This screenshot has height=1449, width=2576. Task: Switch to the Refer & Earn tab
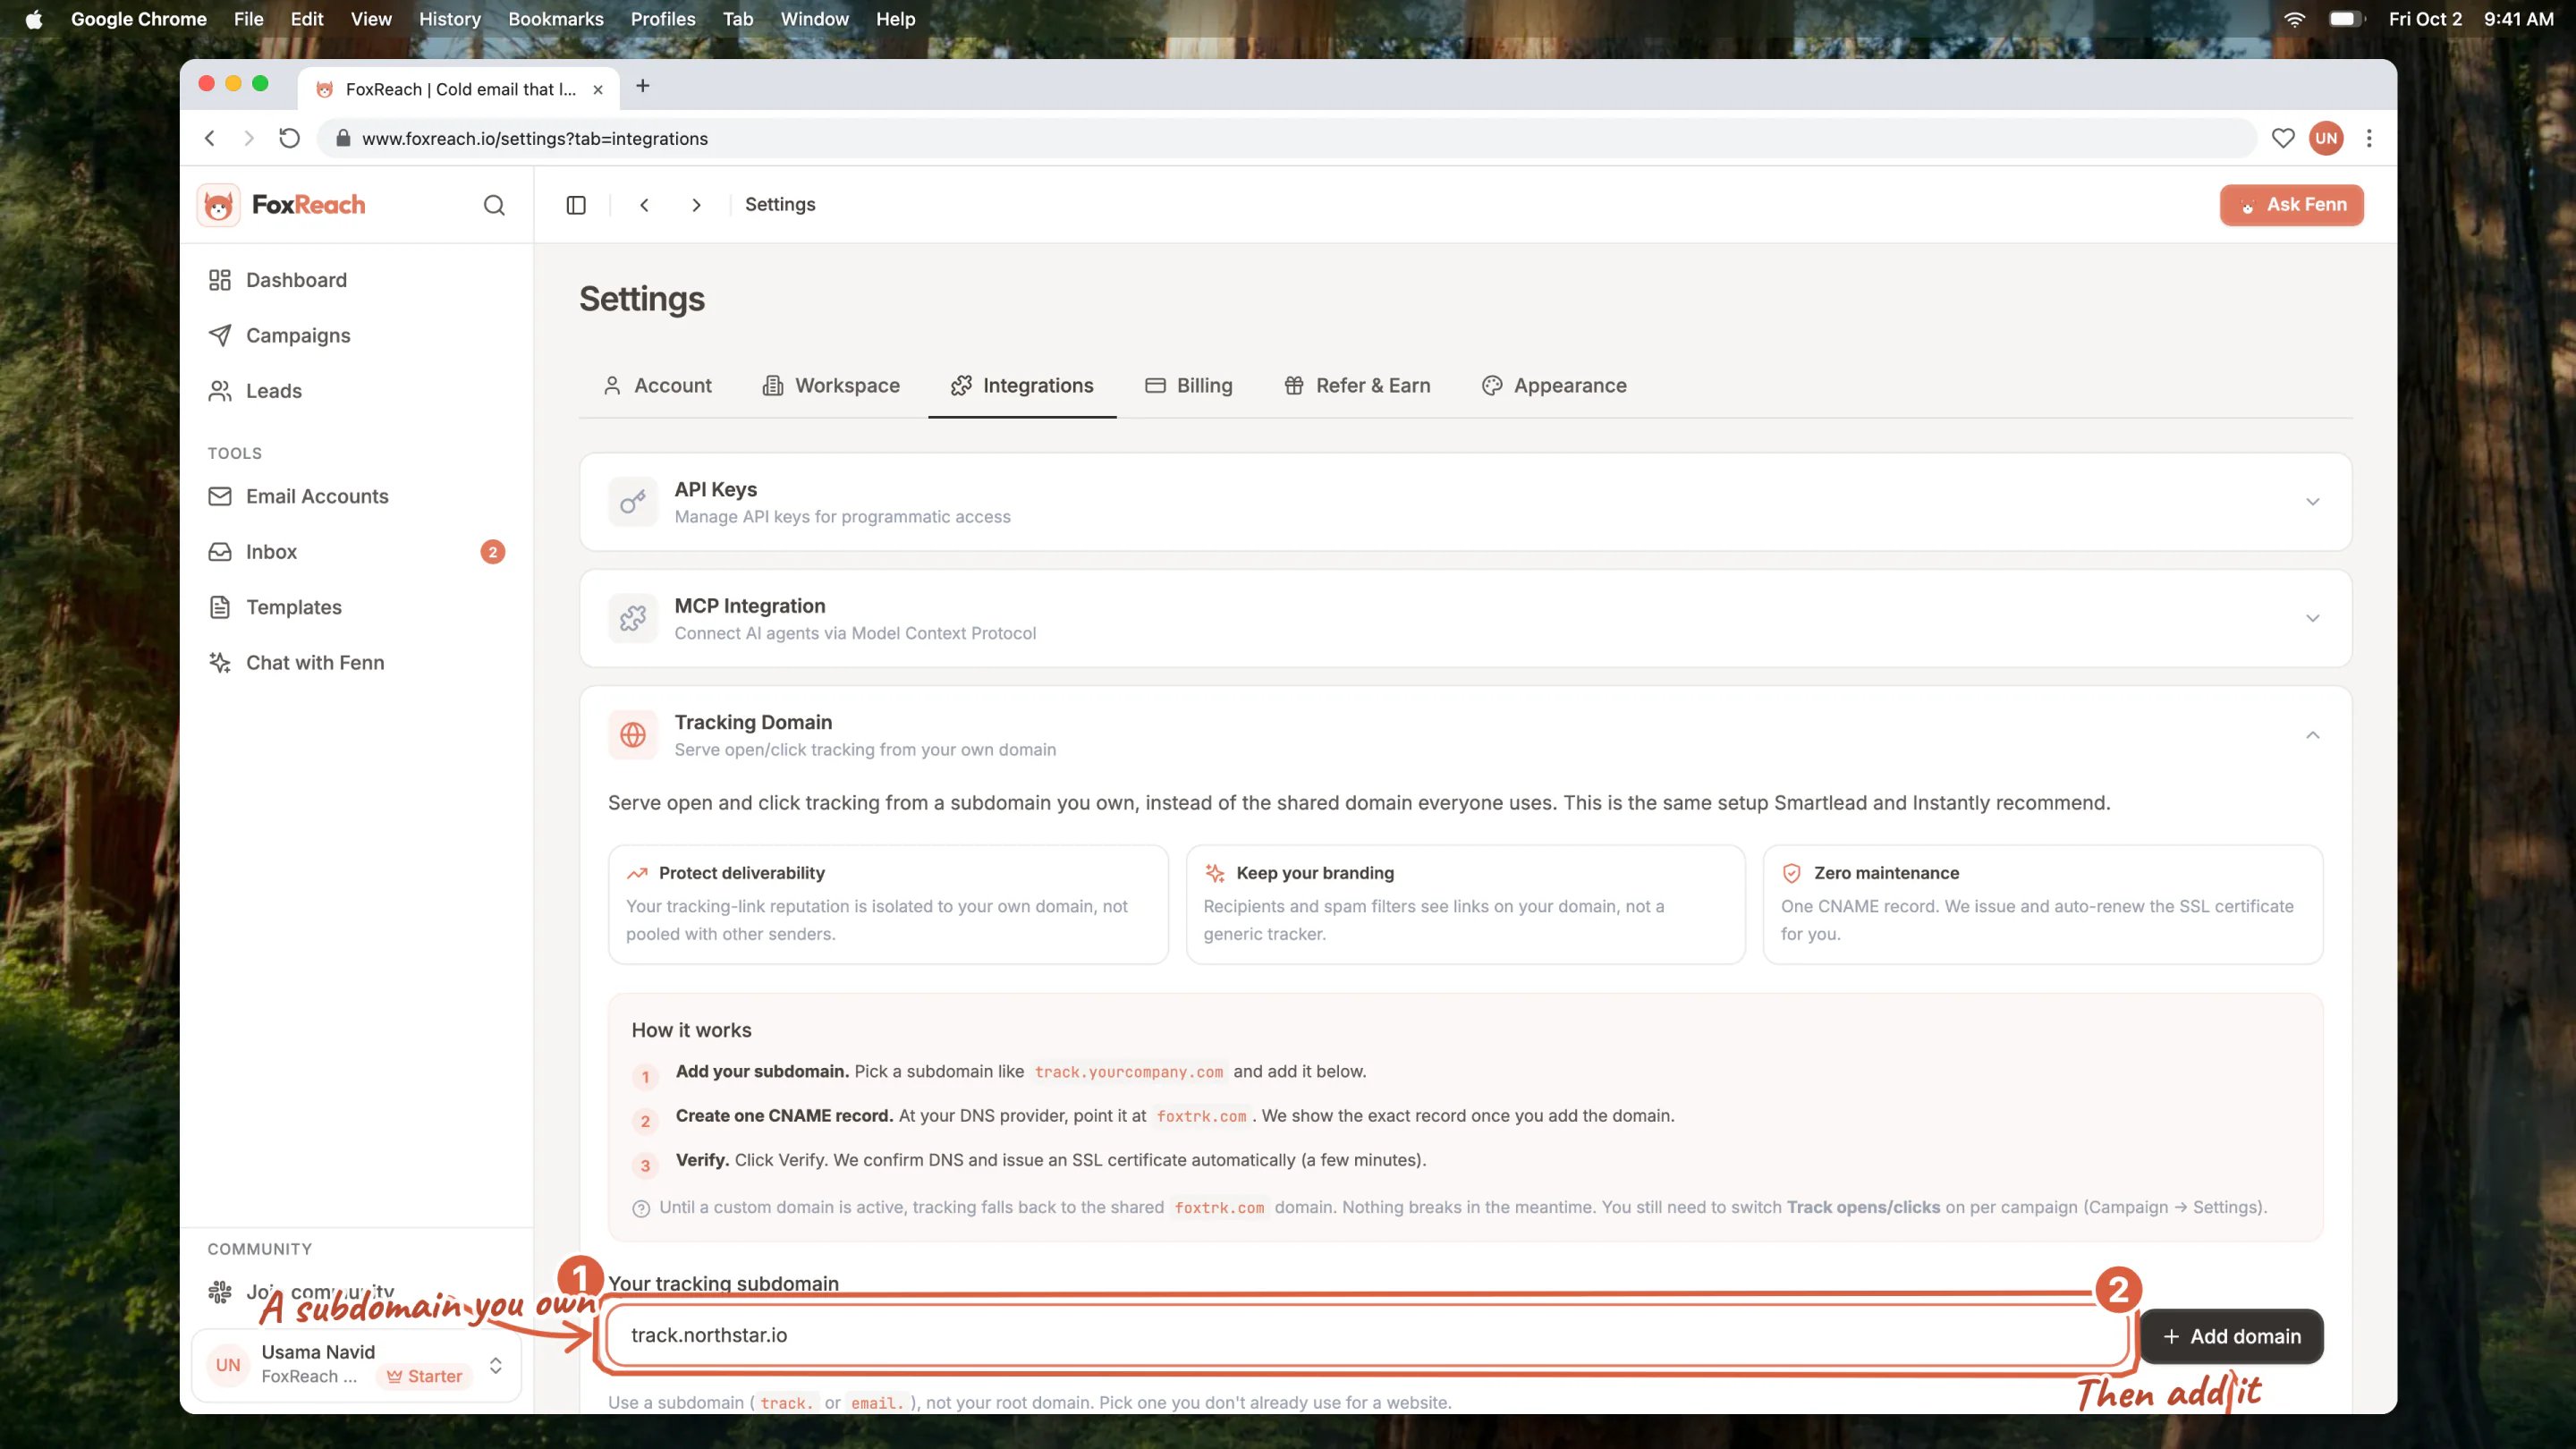(x=1357, y=386)
